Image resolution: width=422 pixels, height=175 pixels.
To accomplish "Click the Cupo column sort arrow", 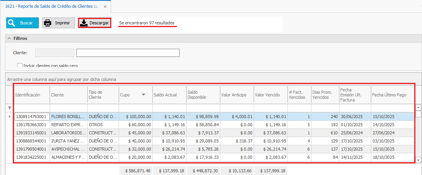I will pos(143,95).
